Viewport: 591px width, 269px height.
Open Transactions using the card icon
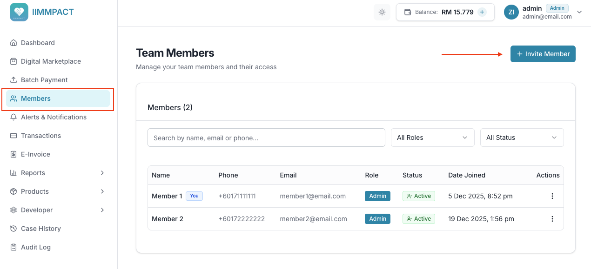pos(14,135)
